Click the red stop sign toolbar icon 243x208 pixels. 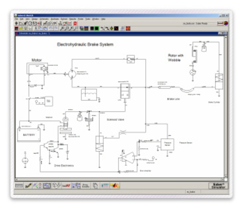click(x=75, y=23)
